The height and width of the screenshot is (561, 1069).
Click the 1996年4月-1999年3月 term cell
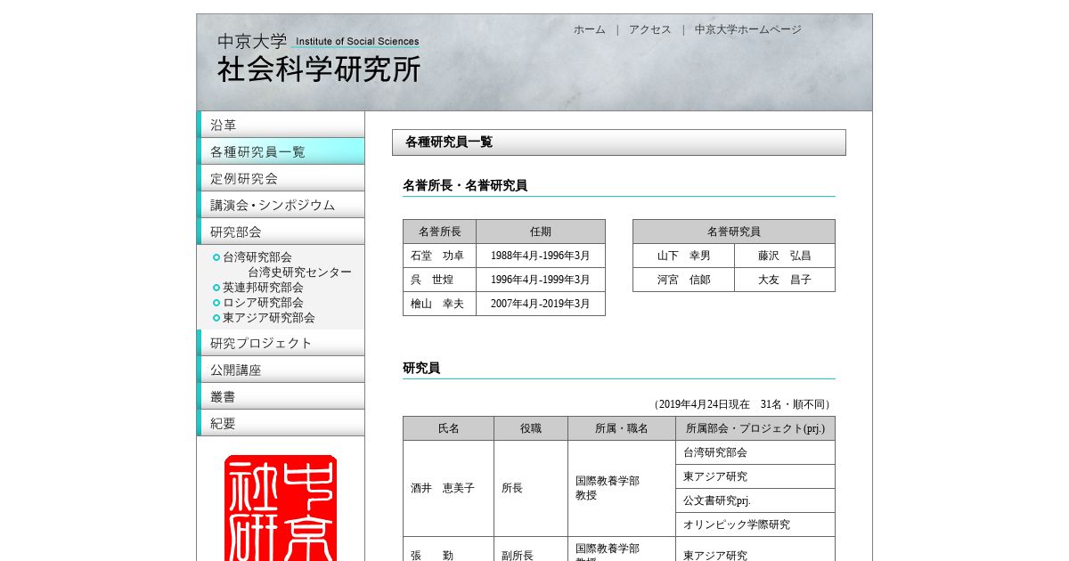pos(541,280)
